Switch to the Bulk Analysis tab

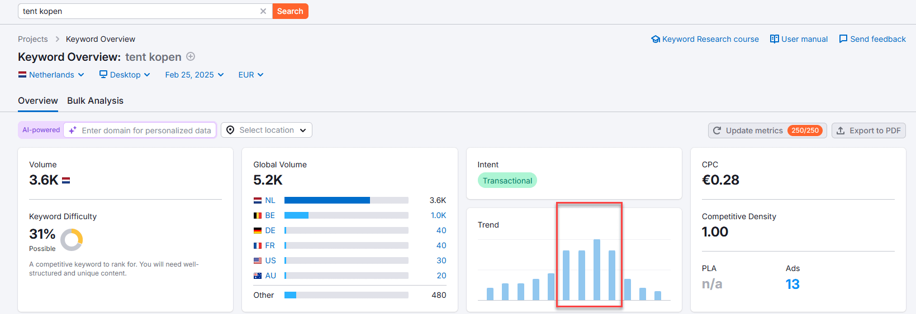pyautogui.click(x=95, y=100)
